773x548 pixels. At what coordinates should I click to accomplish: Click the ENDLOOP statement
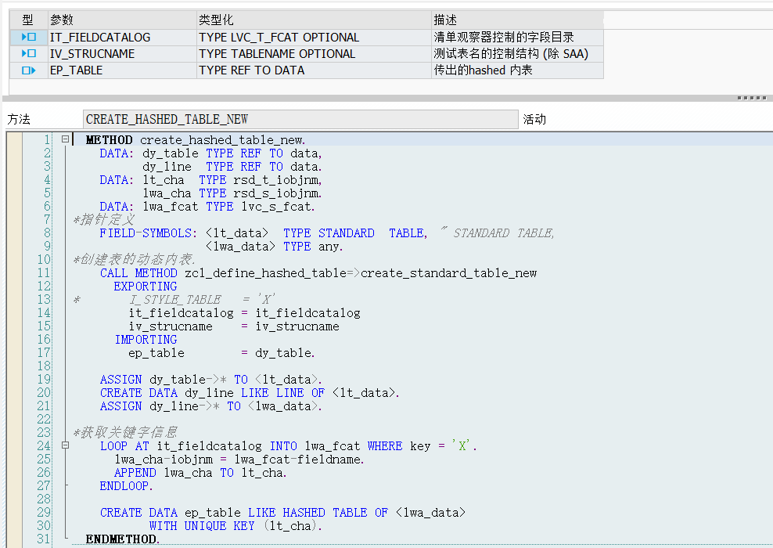[126, 486]
